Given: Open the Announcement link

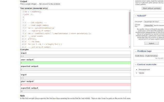Looking at the screenshot, I should point(144,70).
